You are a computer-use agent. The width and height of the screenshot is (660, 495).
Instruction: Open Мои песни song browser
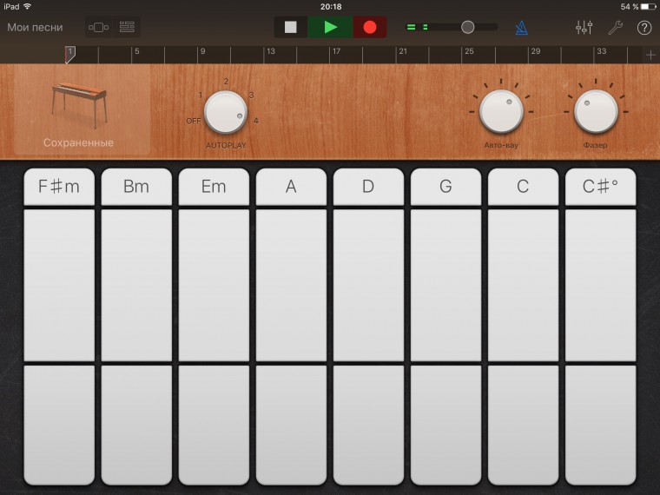coord(35,28)
